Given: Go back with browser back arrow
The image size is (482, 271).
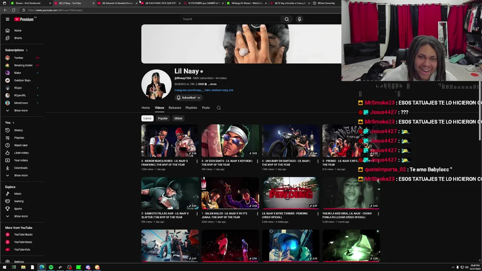Looking at the screenshot, I should (x=5, y=10).
